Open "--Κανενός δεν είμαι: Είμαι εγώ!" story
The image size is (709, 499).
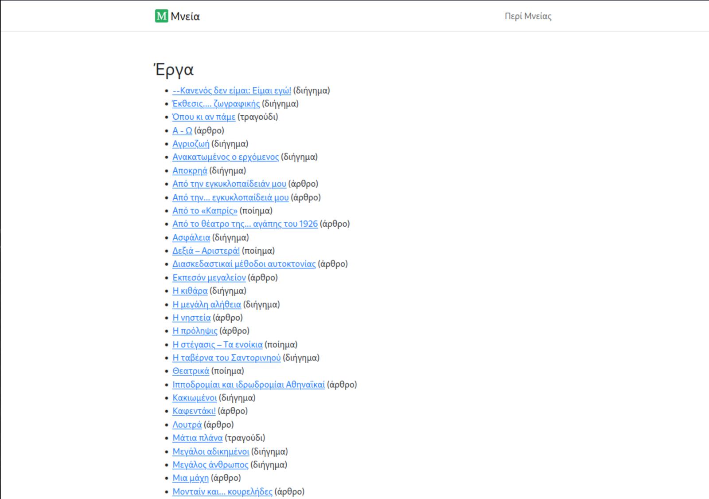(x=231, y=90)
